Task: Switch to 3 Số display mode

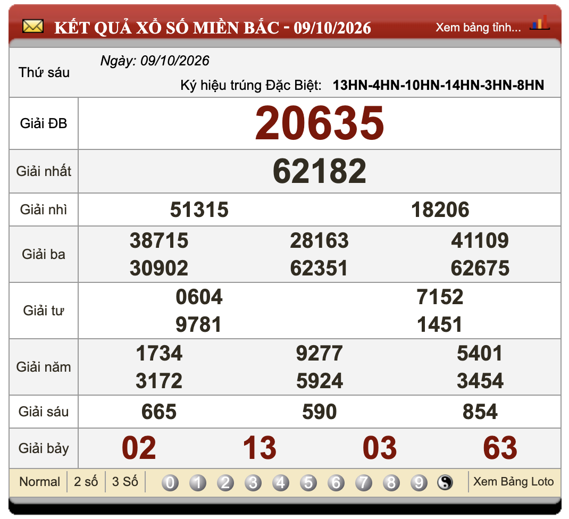Action: (x=125, y=482)
